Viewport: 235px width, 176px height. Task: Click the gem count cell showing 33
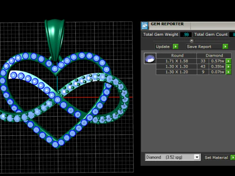click(x=203, y=61)
